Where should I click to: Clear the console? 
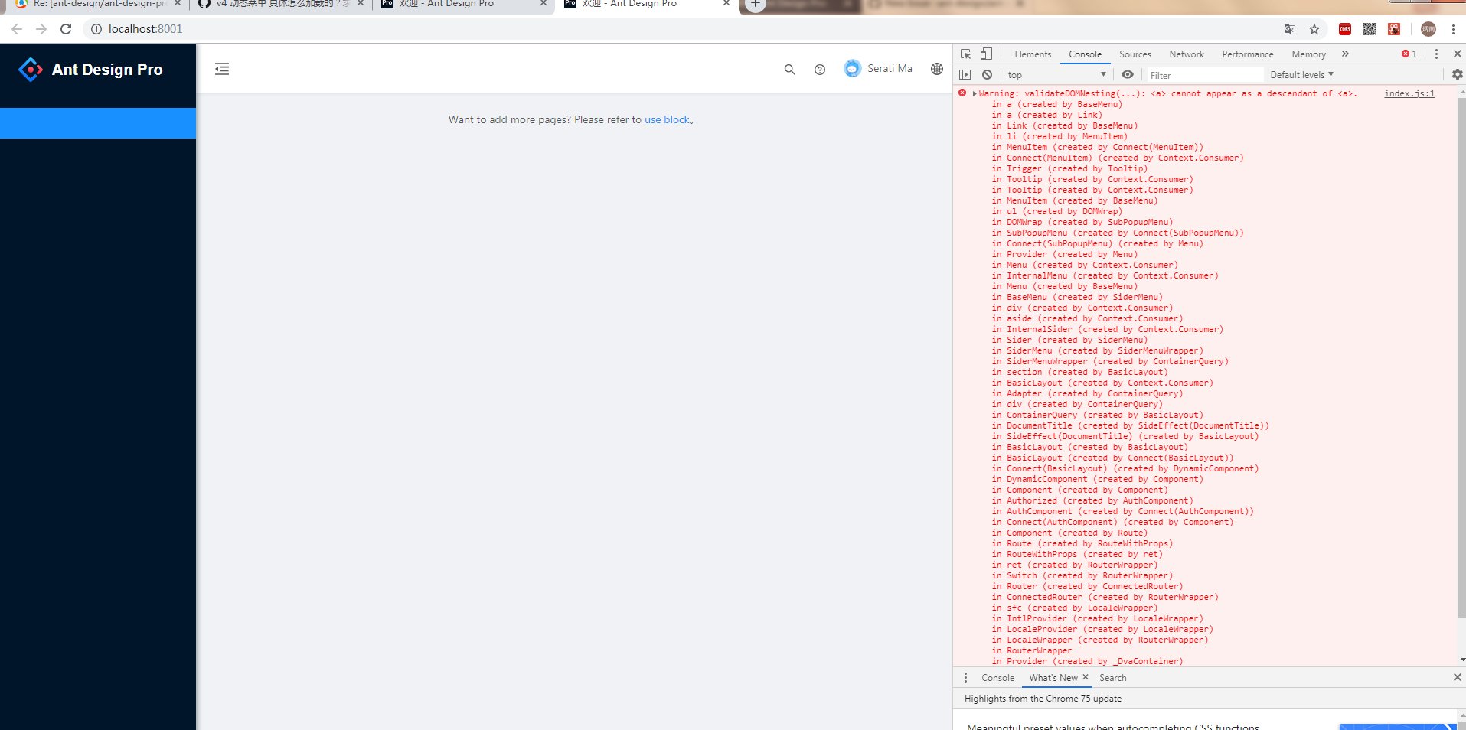[x=988, y=75]
